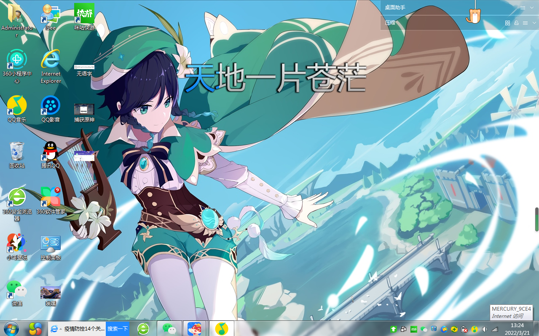The height and width of the screenshot is (336, 539).
Task: Click the Show Desktop taskbar edge button
Action: tap(536, 329)
